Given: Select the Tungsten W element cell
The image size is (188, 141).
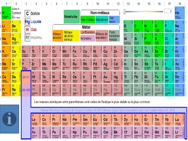Looking at the screenshot, I should pyautogui.click(x=57, y=77).
